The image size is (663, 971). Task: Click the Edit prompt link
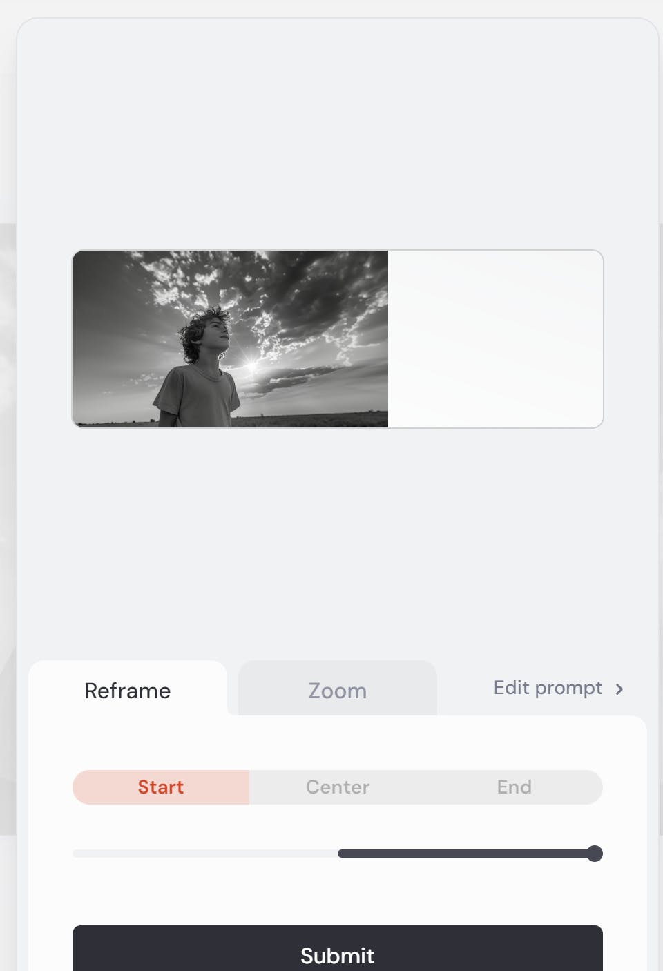547,688
